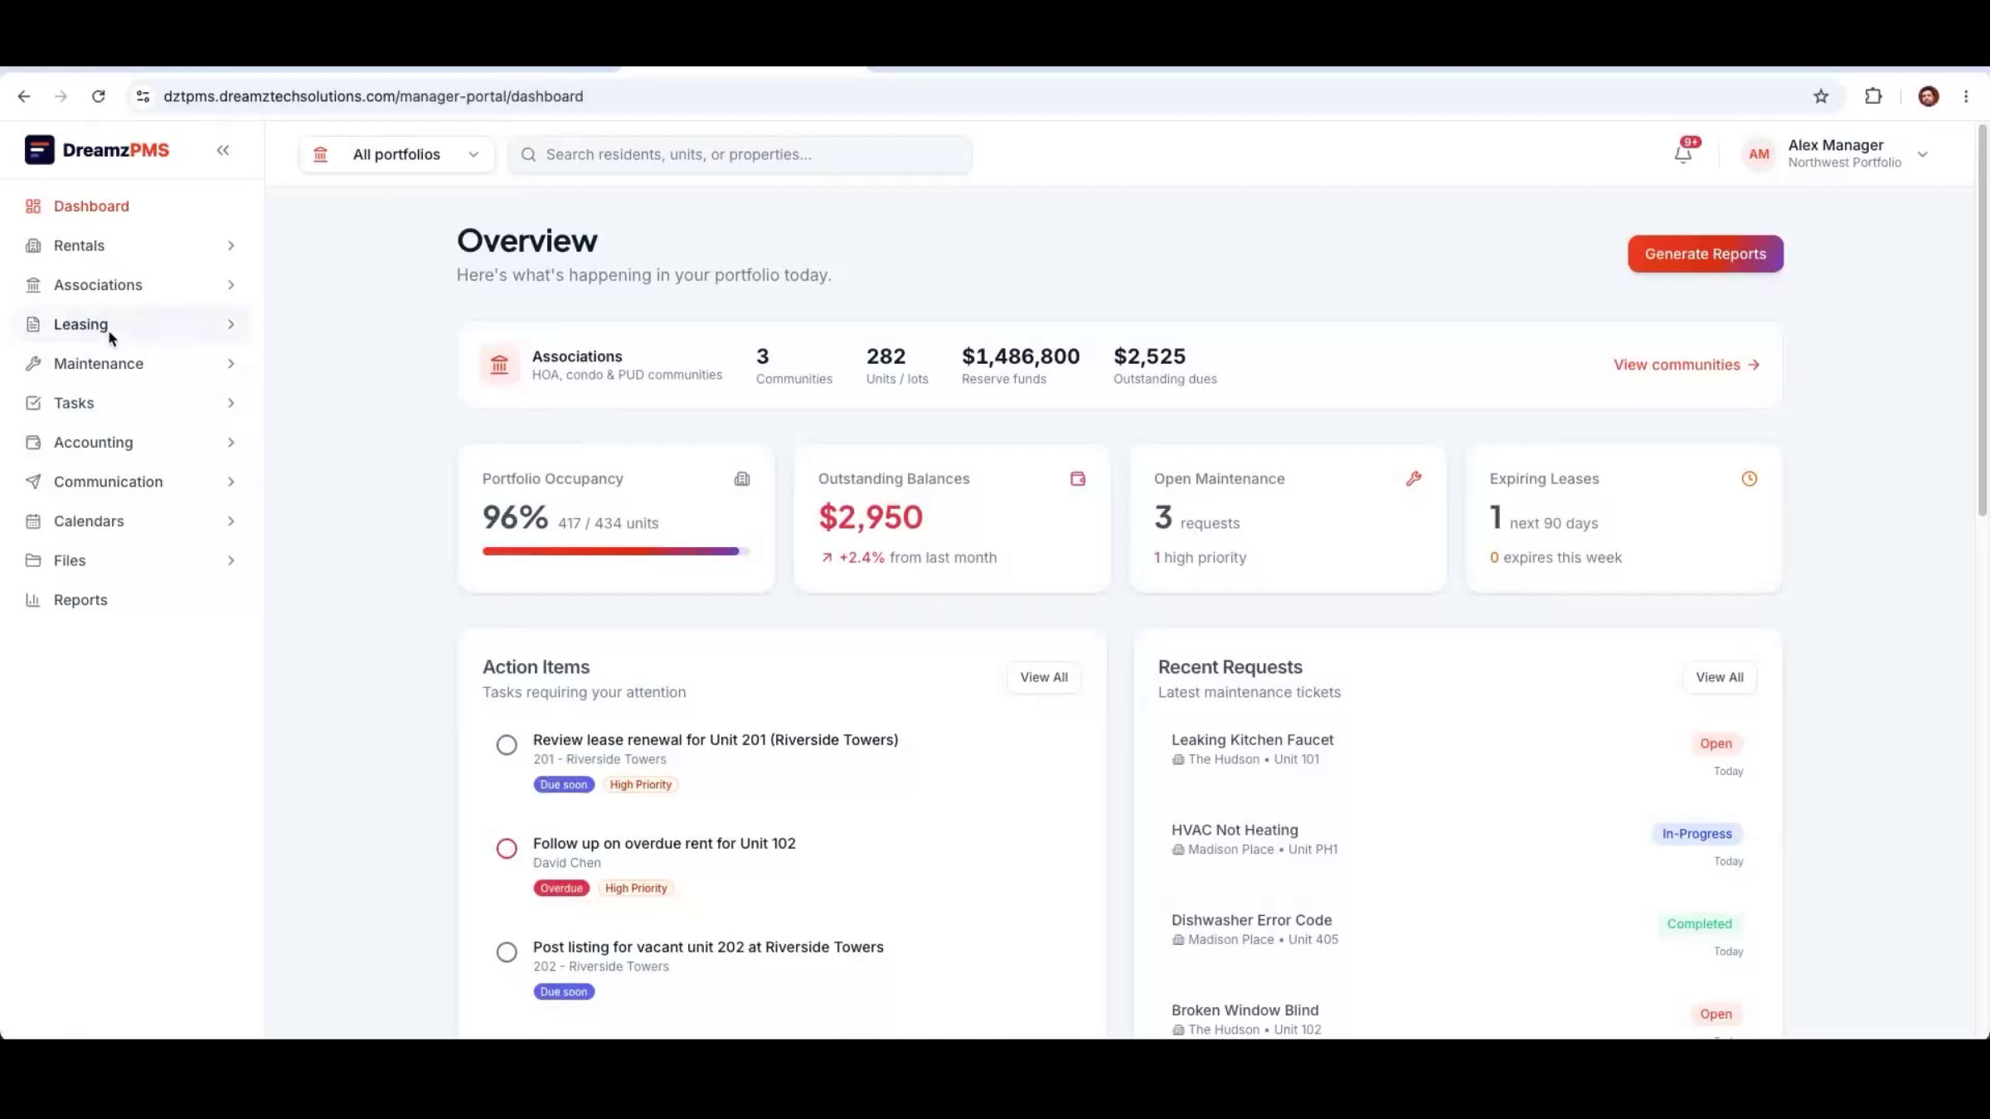
Task: Click the wallet icon on Outstanding Balances card
Action: 1078,479
